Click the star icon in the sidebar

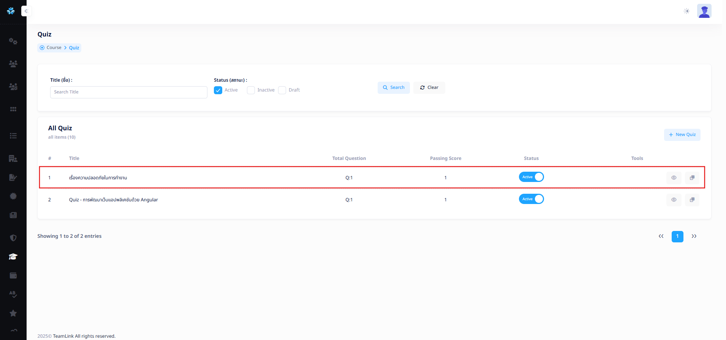[13, 313]
